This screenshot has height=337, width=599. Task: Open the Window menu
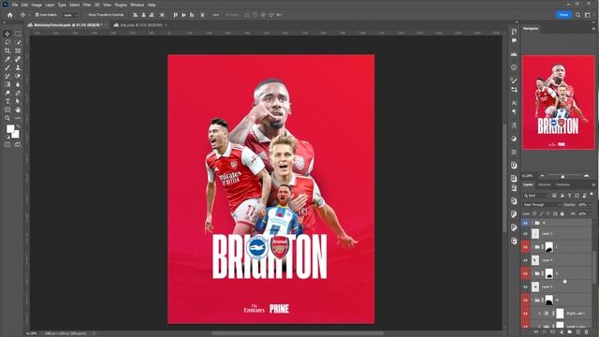click(x=138, y=5)
